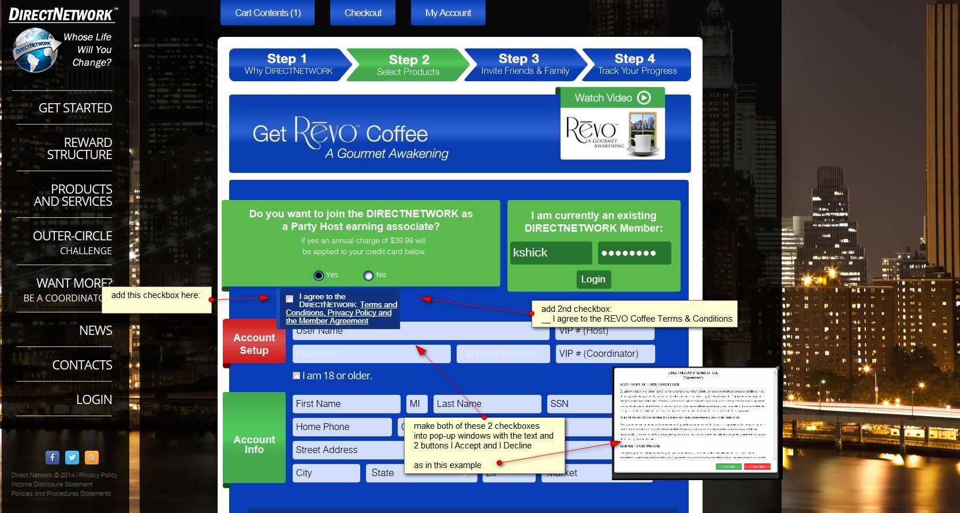View Cart Contents (1)
The image size is (960, 513).
point(268,13)
